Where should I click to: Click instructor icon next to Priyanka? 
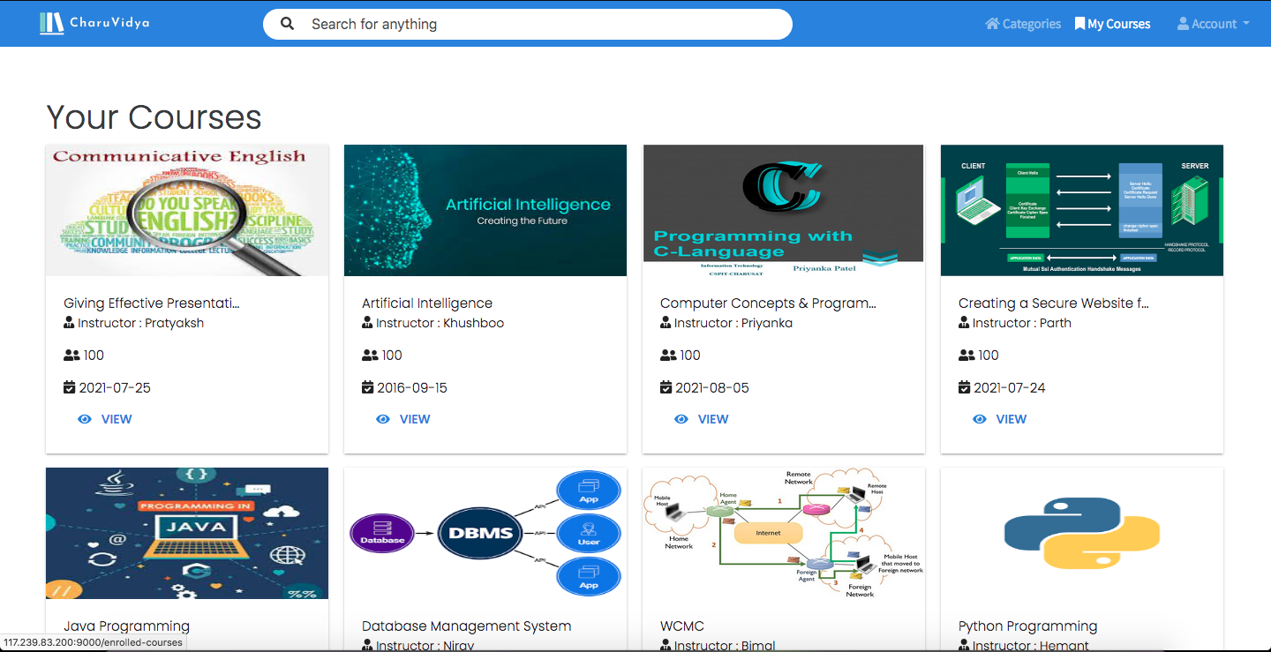pos(666,323)
